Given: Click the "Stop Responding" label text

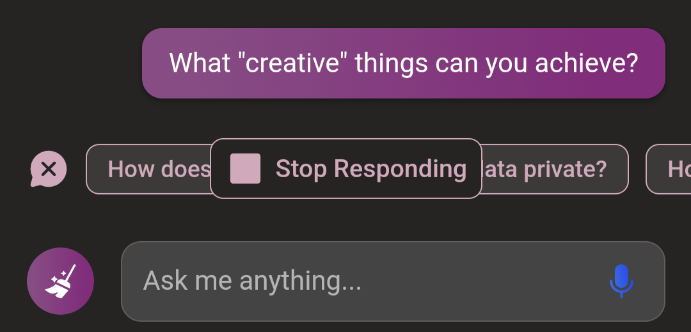Looking at the screenshot, I should [x=371, y=169].
